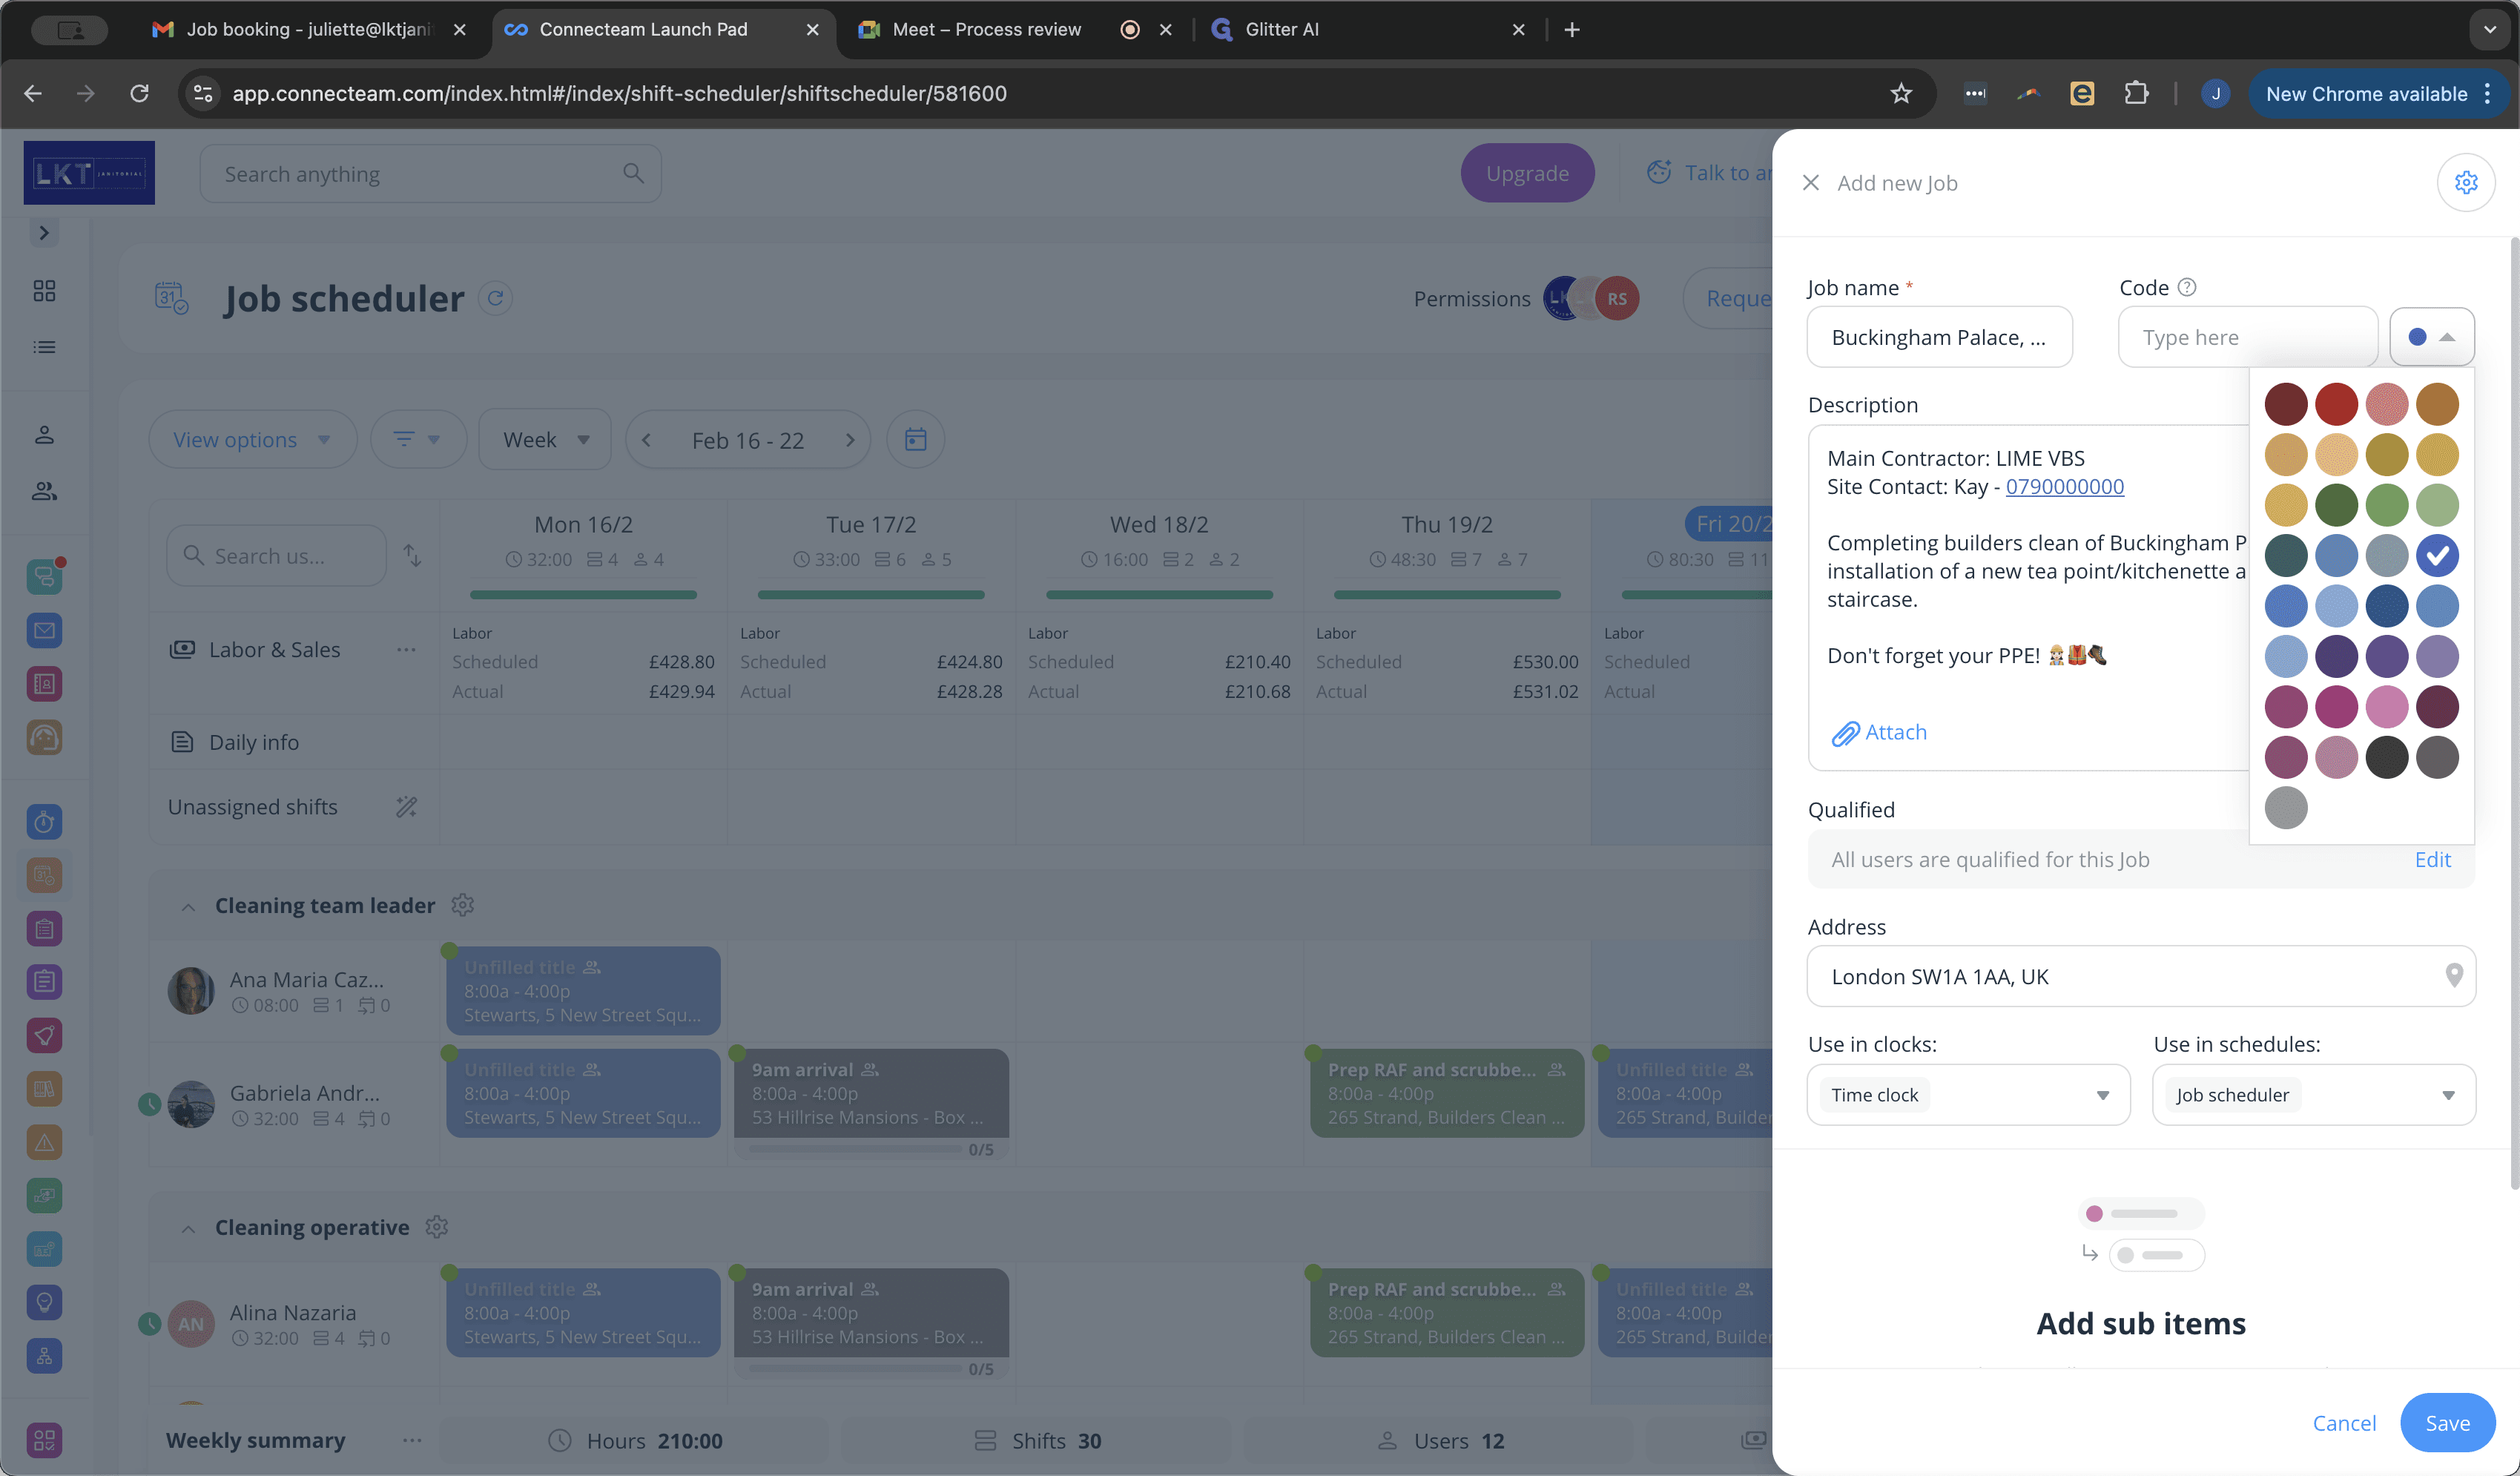The image size is (2520, 1476).
Task: Click the Code help question mark icon
Action: [2187, 288]
